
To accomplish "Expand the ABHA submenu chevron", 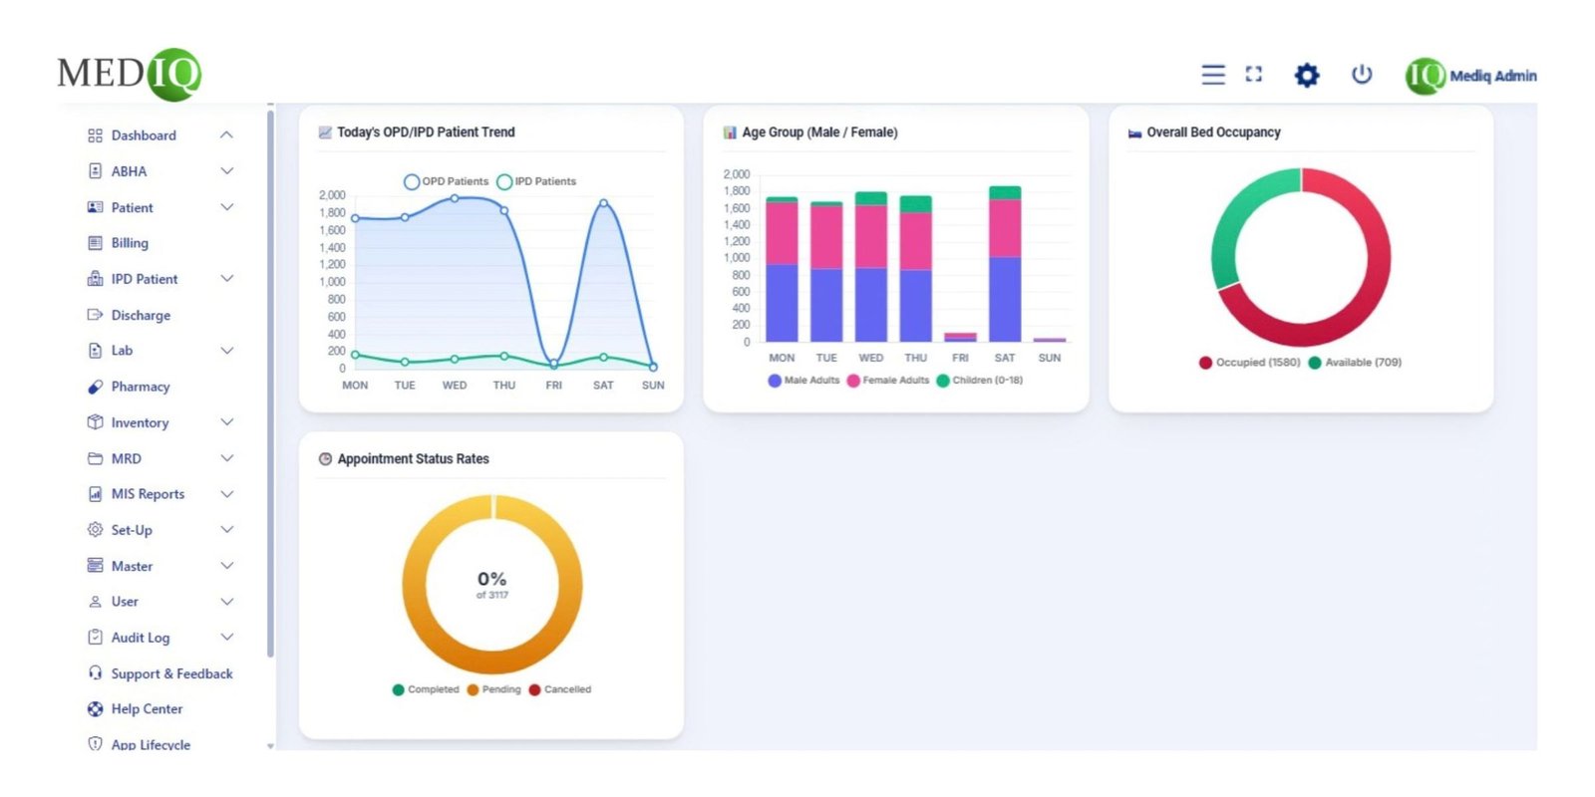I will [x=226, y=171].
